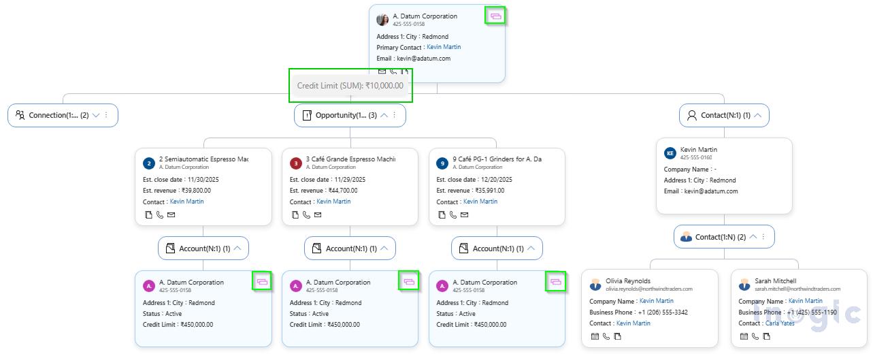Click the calendar icon on Sarah Mitchell card
873x354 pixels.
click(x=744, y=336)
